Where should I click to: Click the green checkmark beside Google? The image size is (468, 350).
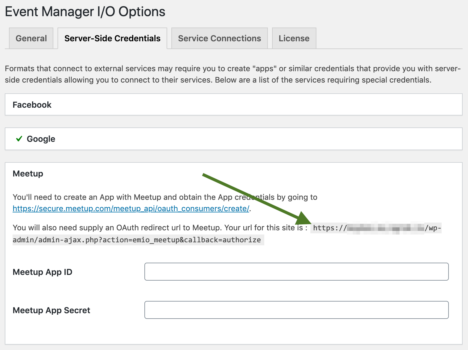[x=19, y=139]
